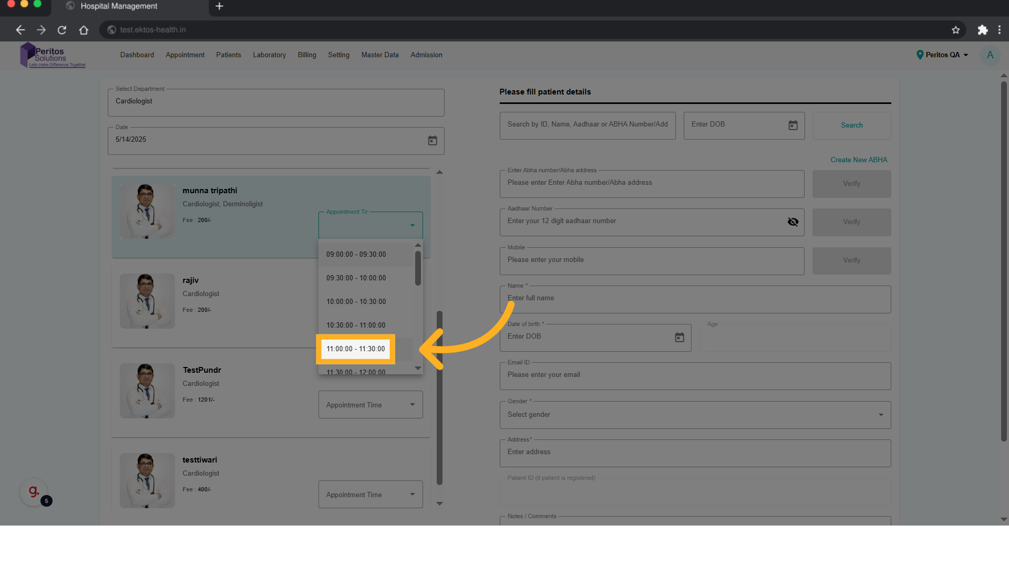Toggle Aadhaar number visibility eye icon
Viewport: 1009px width, 567px height.
792,222
